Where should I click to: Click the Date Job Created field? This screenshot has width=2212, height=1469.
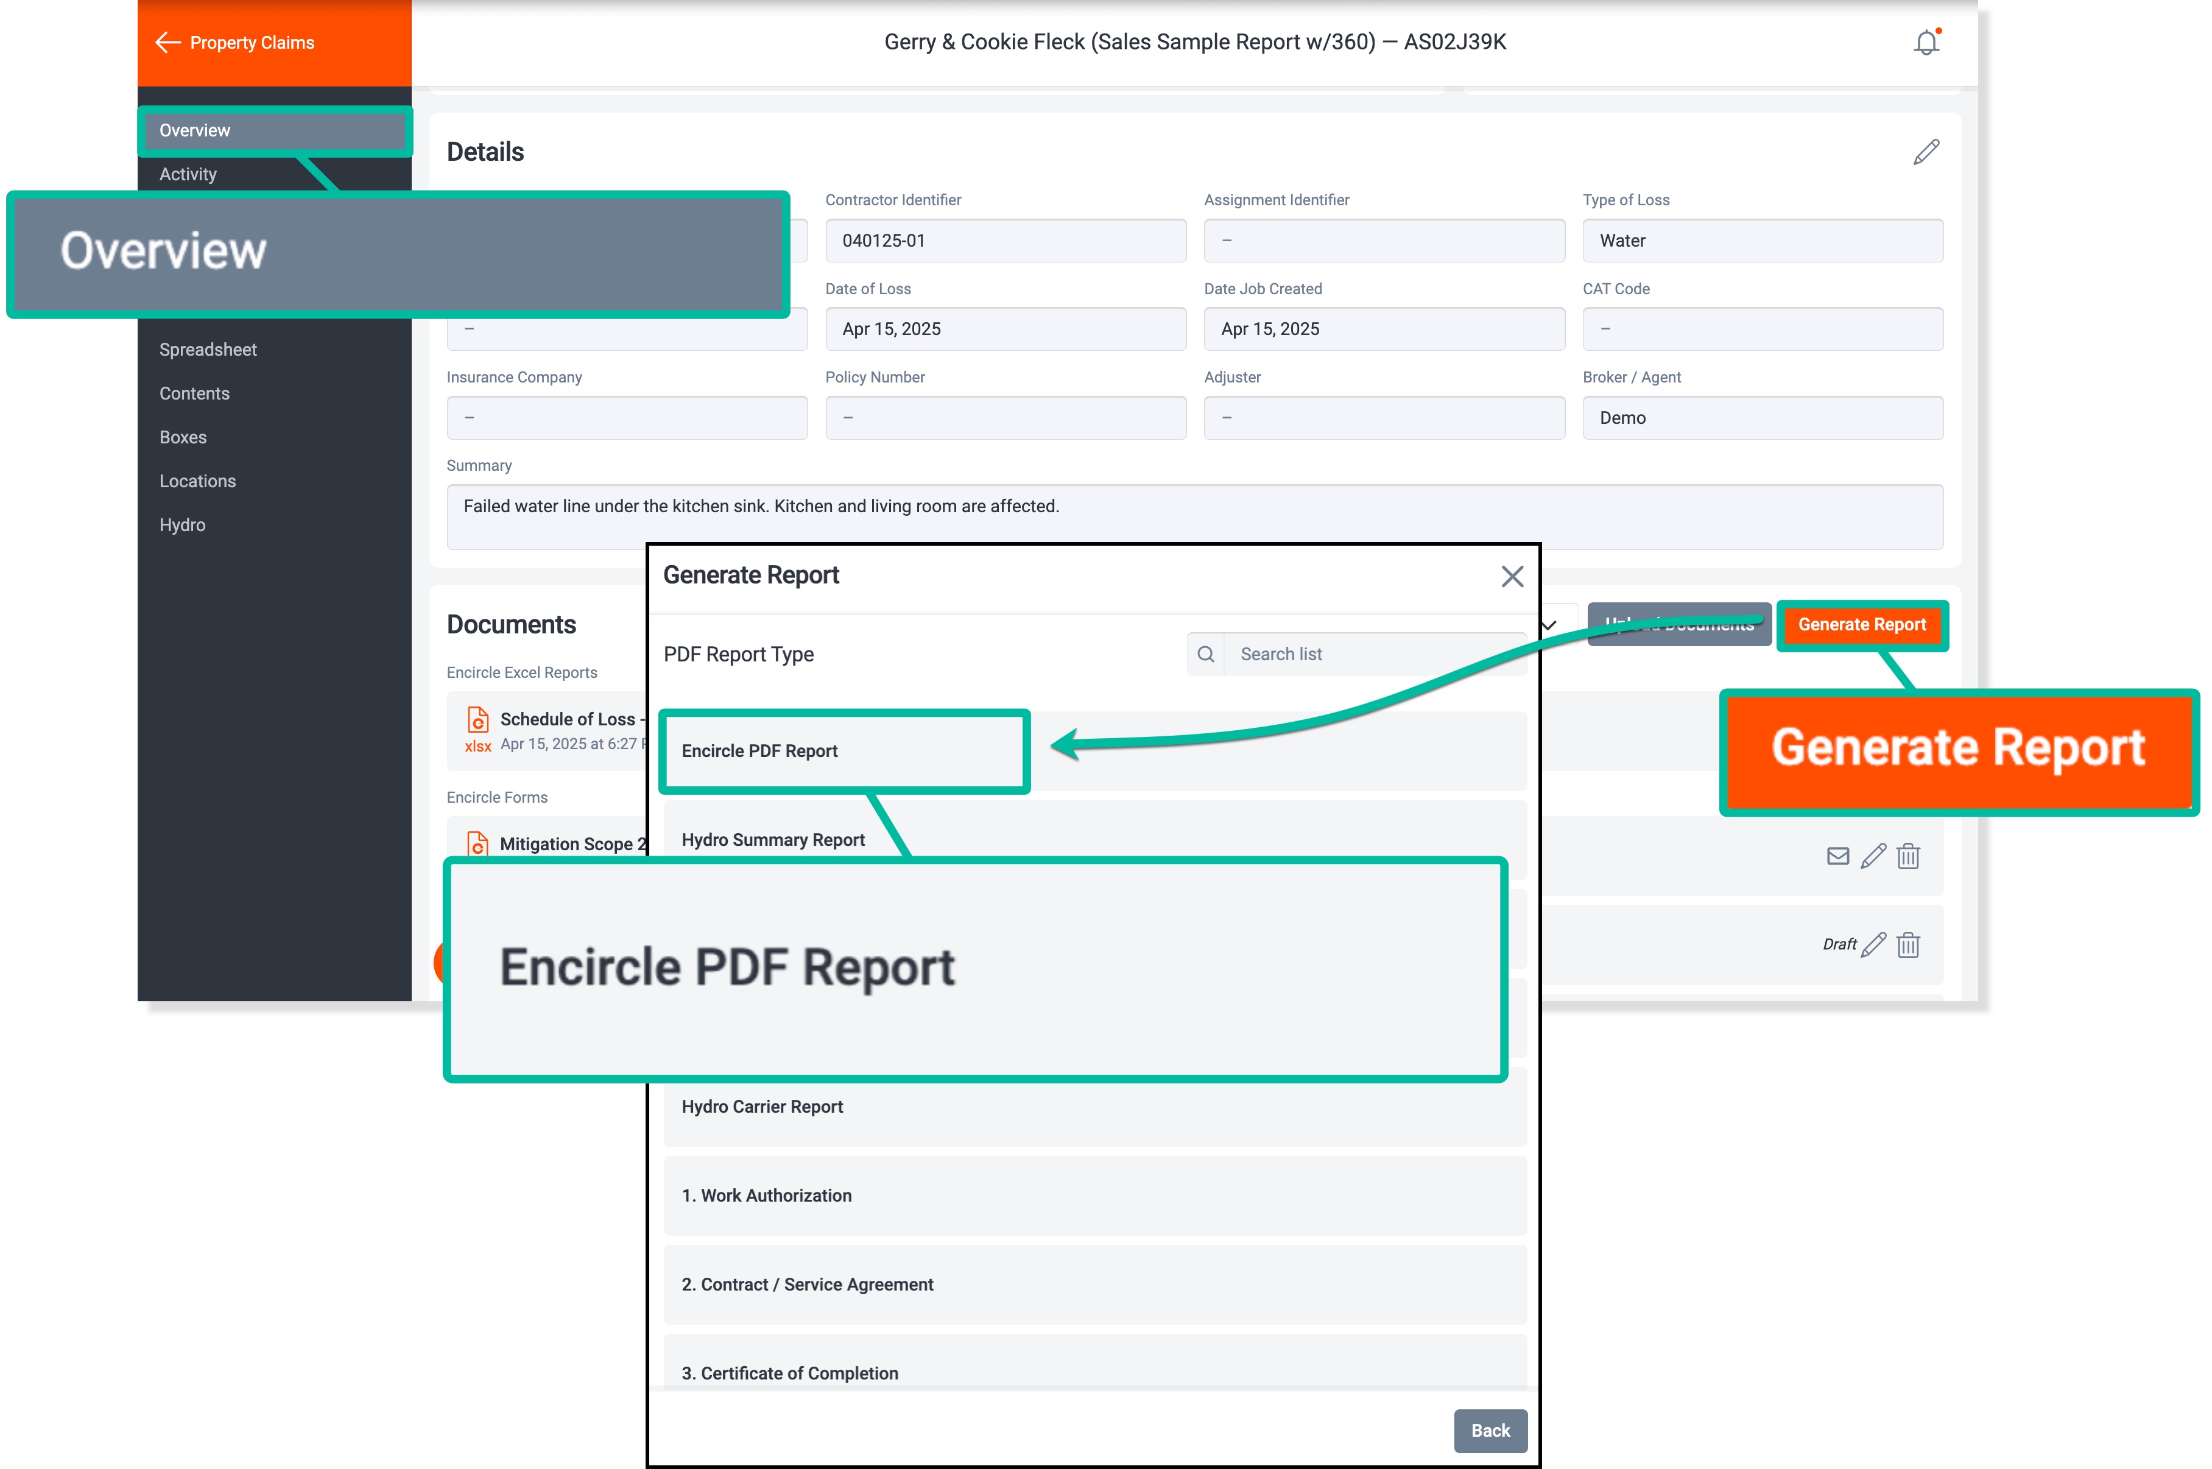(x=1384, y=329)
